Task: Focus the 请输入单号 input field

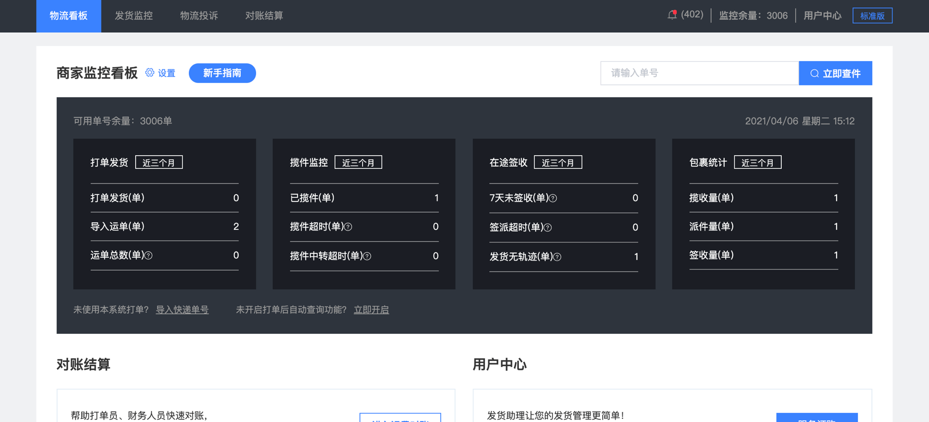Action: tap(699, 73)
